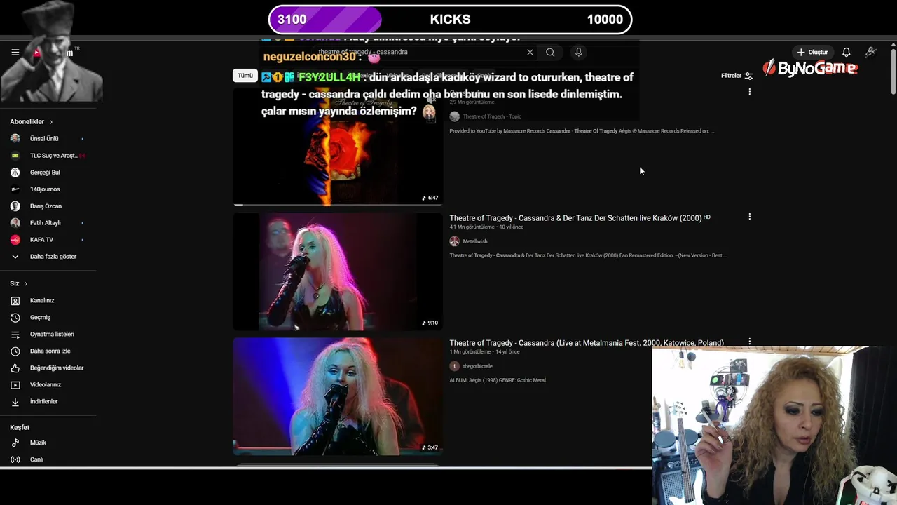This screenshot has width=897, height=505.
Task: Open Cassandra Live at Metalmania Fest title
Action: (x=587, y=343)
